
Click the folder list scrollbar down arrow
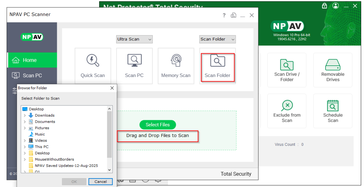(109, 170)
